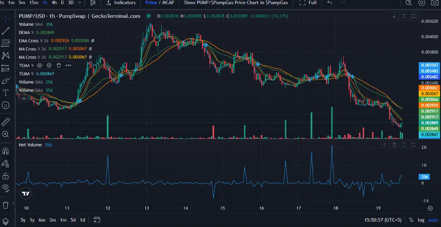Open the go to date calendar
The height and width of the screenshot is (227, 441).
97,220
